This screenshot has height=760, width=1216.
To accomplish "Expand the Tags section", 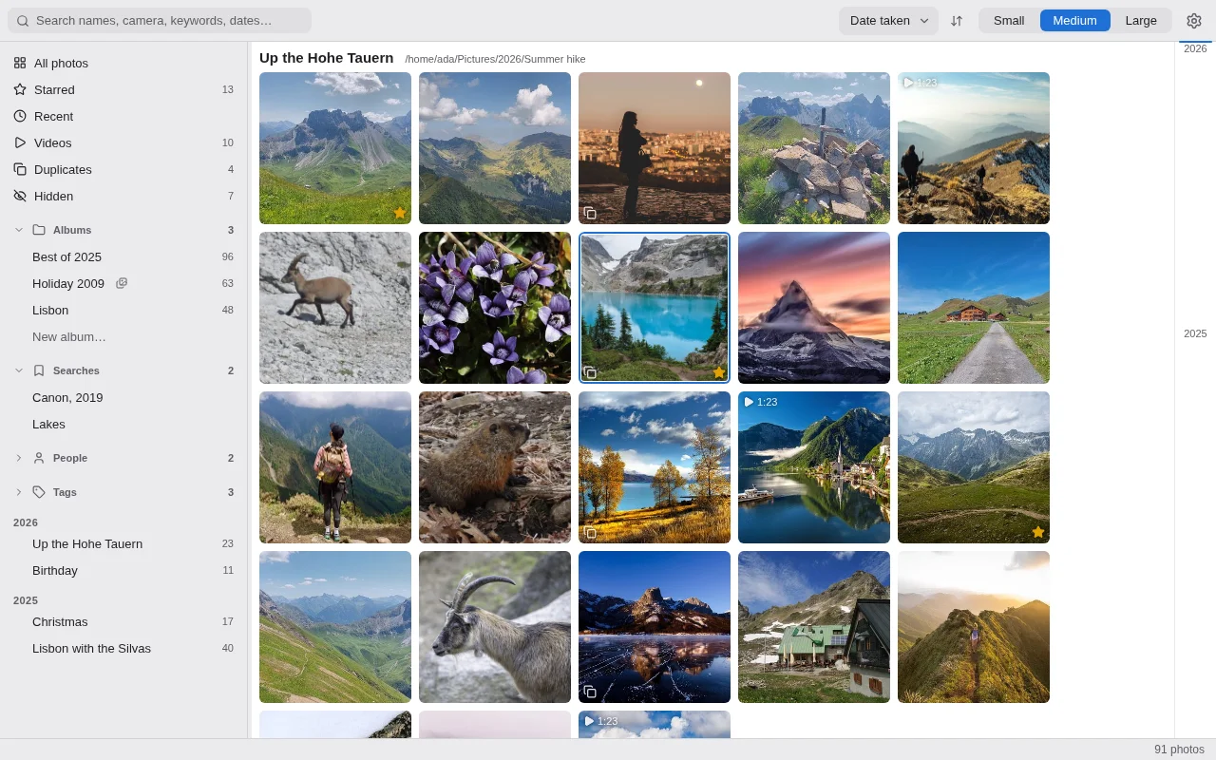I will coord(19,492).
